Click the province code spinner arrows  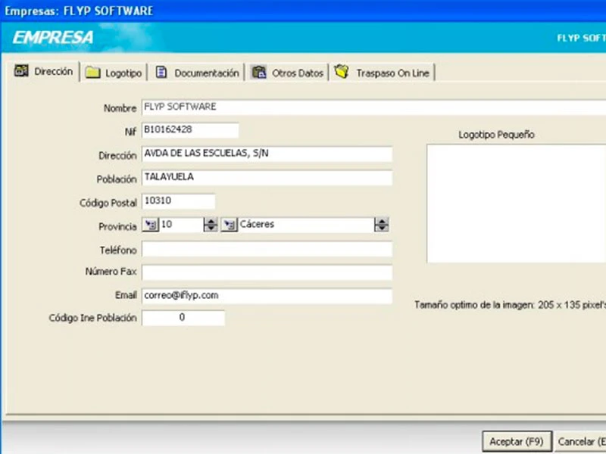coord(211,225)
